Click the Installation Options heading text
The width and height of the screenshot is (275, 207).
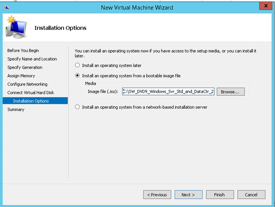[60, 28]
